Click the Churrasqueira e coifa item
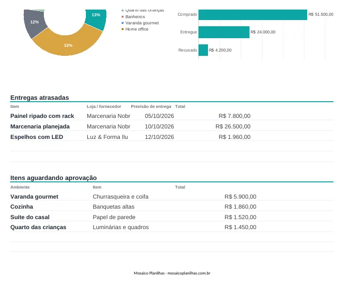The height and width of the screenshot is (285, 343). click(121, 197)
